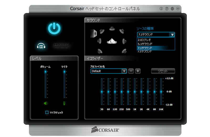Click the 60 Hz equalizer slider
The image size is (210, 137).
tap(108, 92)
